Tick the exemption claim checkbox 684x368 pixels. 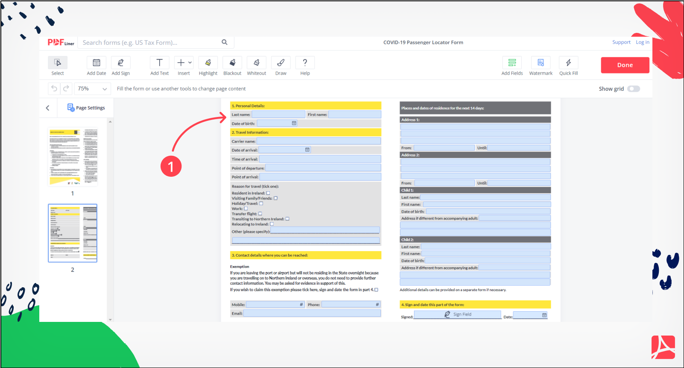click(376, 290)
